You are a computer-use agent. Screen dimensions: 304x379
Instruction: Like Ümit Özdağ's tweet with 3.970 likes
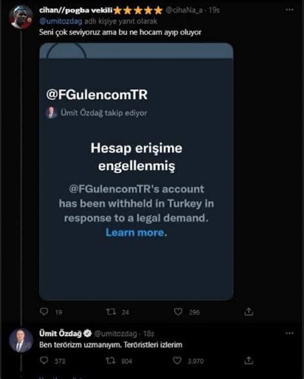[177, 360]
